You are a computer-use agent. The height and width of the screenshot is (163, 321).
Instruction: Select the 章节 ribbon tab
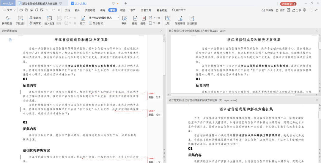pos(133,10)
